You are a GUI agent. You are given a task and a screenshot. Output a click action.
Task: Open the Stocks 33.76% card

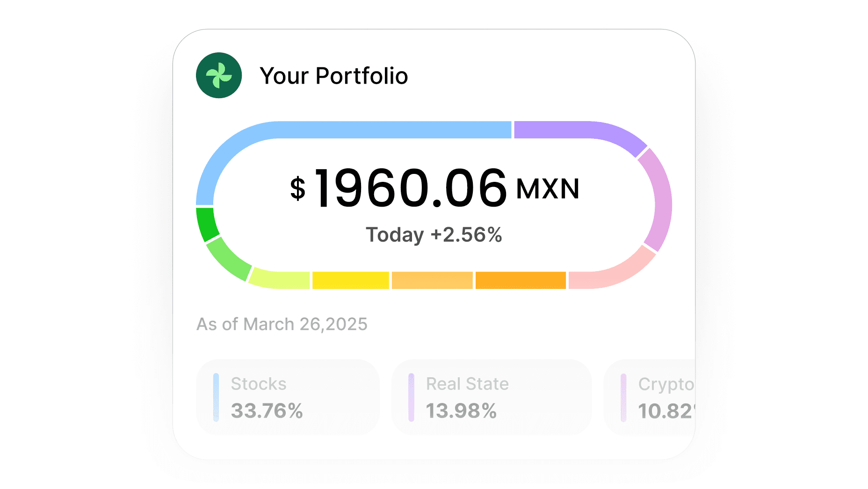[x=288, y=397]
